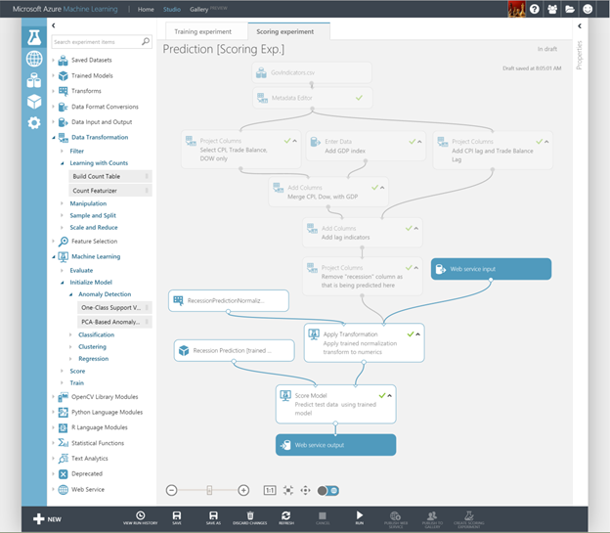Click the search magnifier icon
This screenshot has width=610, height=533.
146,41
